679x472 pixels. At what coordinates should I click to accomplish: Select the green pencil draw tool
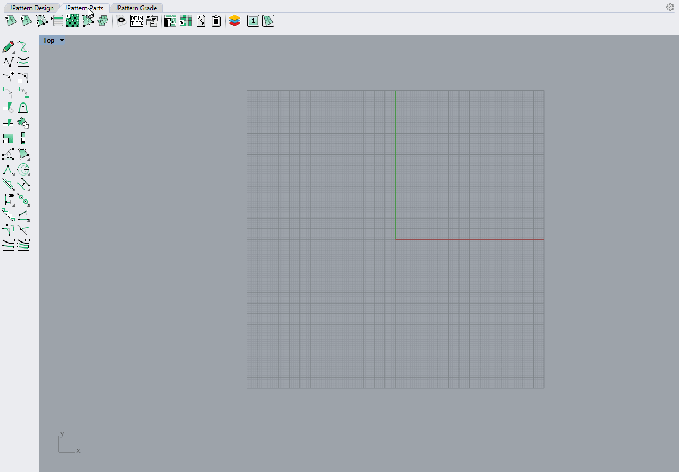coord(8,47)
